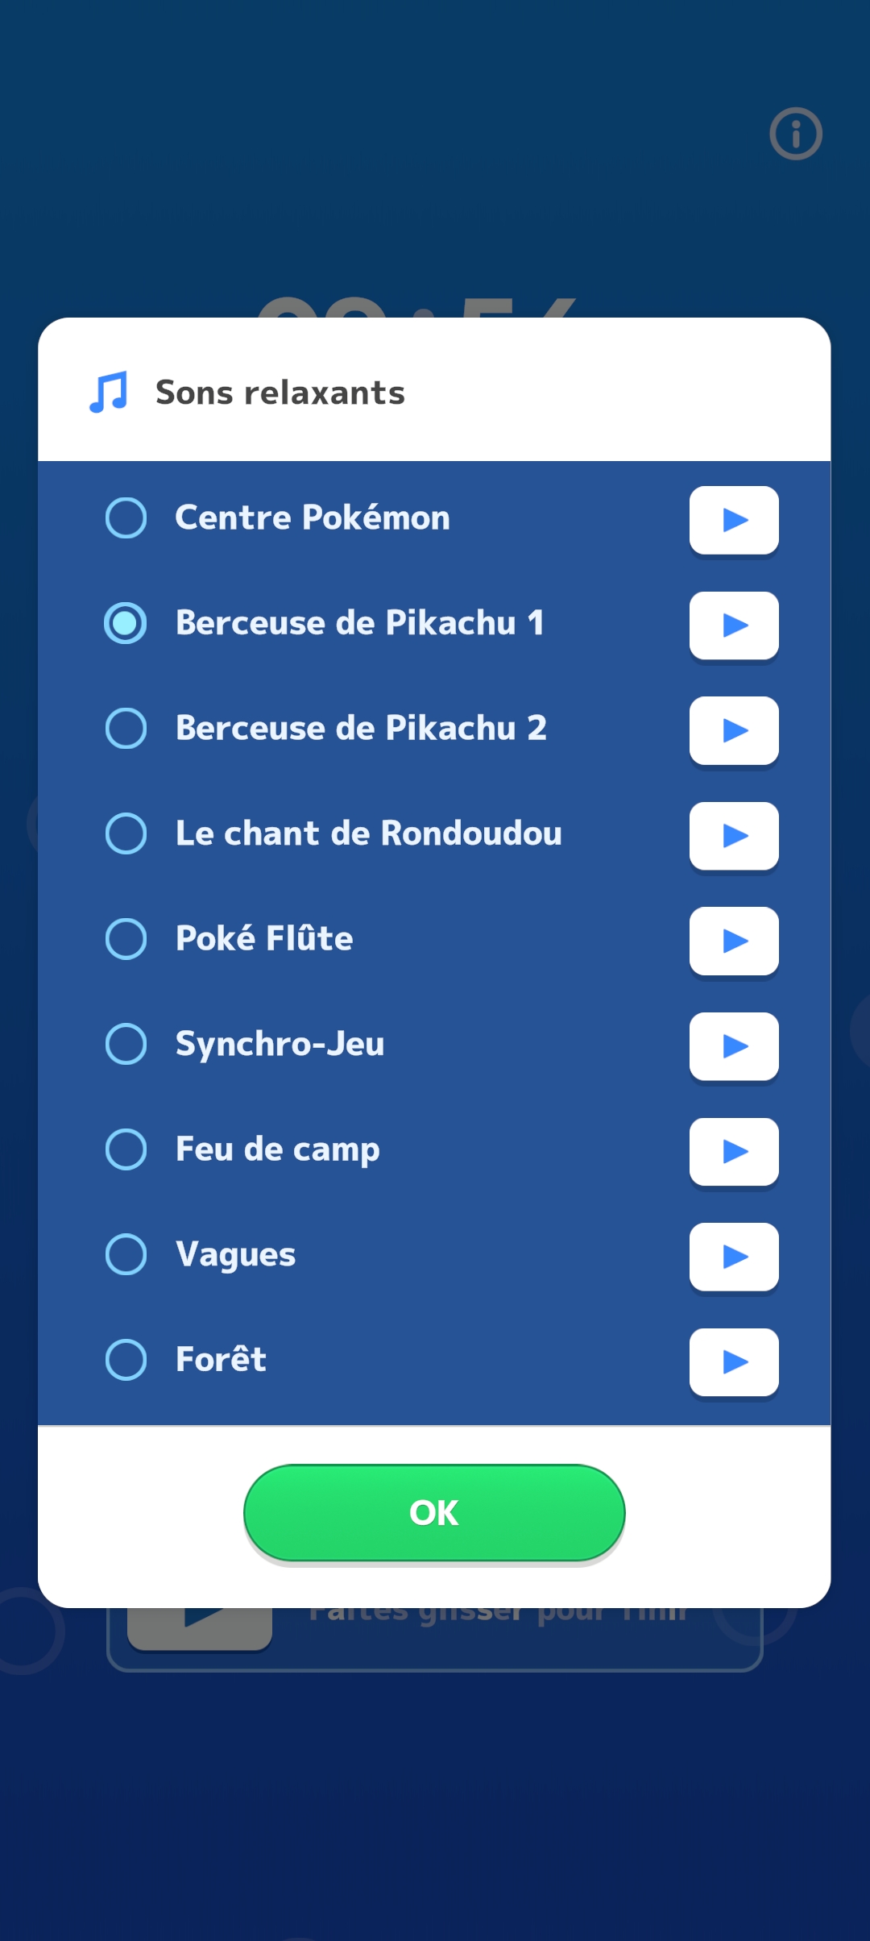Preview the Synchro-Jeu sound

733,1046
